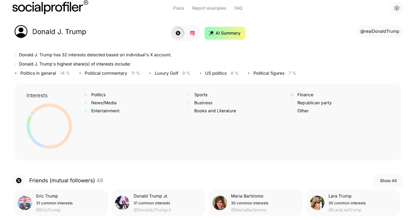Click the Political figures interest

click(269, 73)
